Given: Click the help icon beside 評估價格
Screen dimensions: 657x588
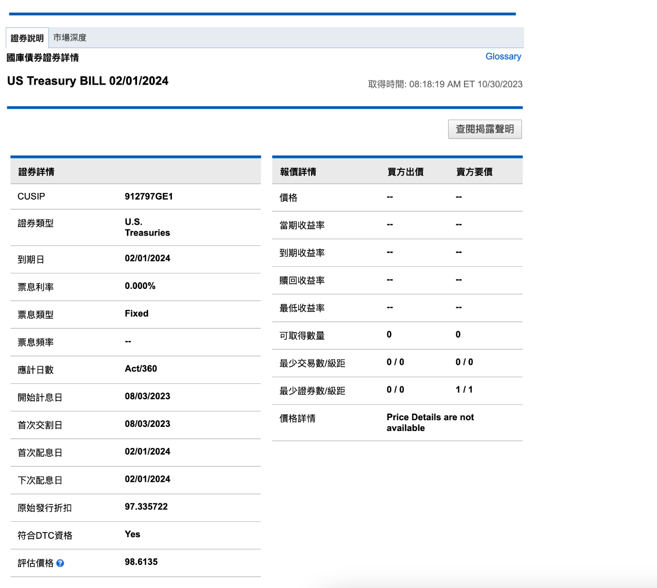Looking at the screenshot, I should click(60, 563).
